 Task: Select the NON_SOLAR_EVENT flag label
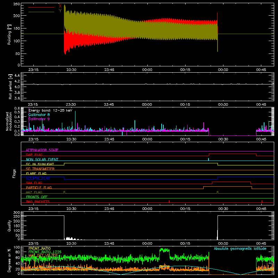[x=42, y=160]
